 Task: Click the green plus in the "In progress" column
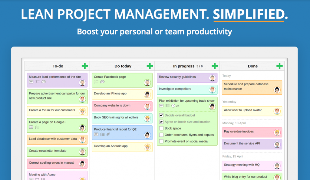click(215, 66)
